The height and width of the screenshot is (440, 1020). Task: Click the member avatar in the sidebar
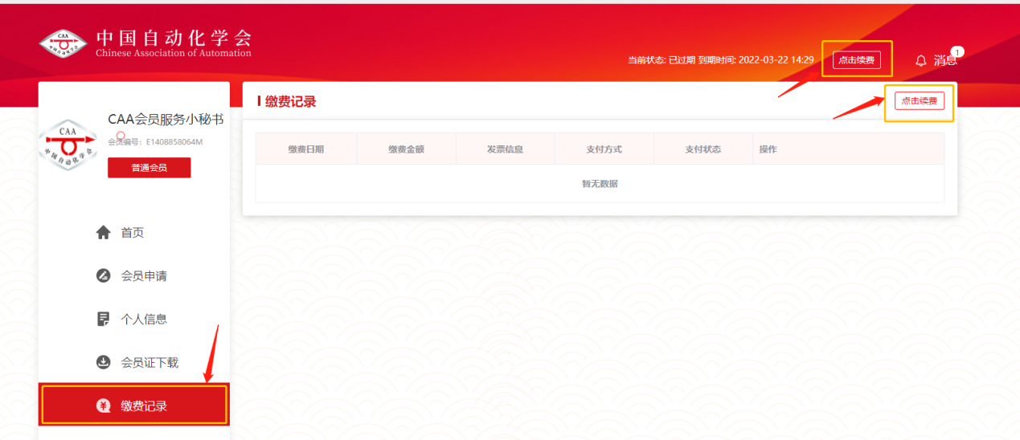tap(68, 145)
